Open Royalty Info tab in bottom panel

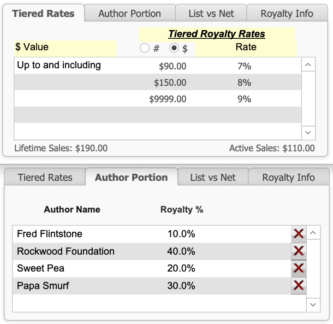tap(288, 178)
